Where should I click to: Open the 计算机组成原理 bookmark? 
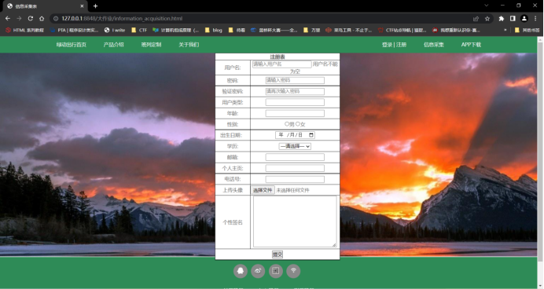click(x=175, y=30)
